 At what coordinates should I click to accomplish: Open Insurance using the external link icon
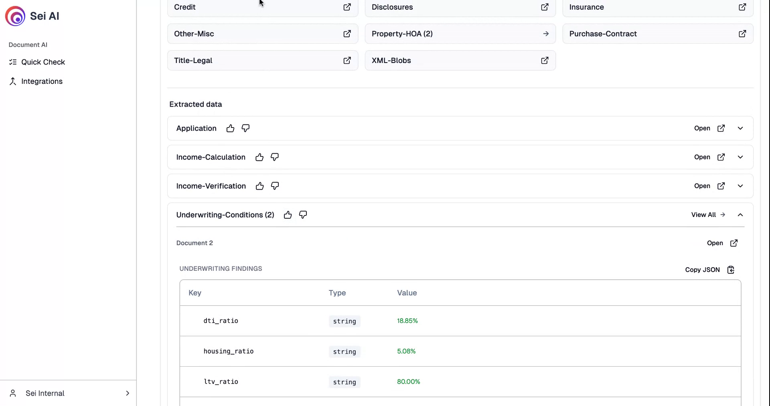point(742,7)
